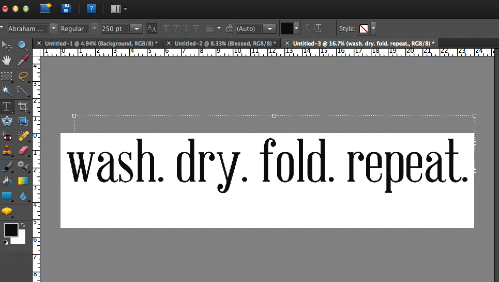The height and width of the screenshot is (282, 499).
Task: Click the black text color swatch
Action: 287,28
